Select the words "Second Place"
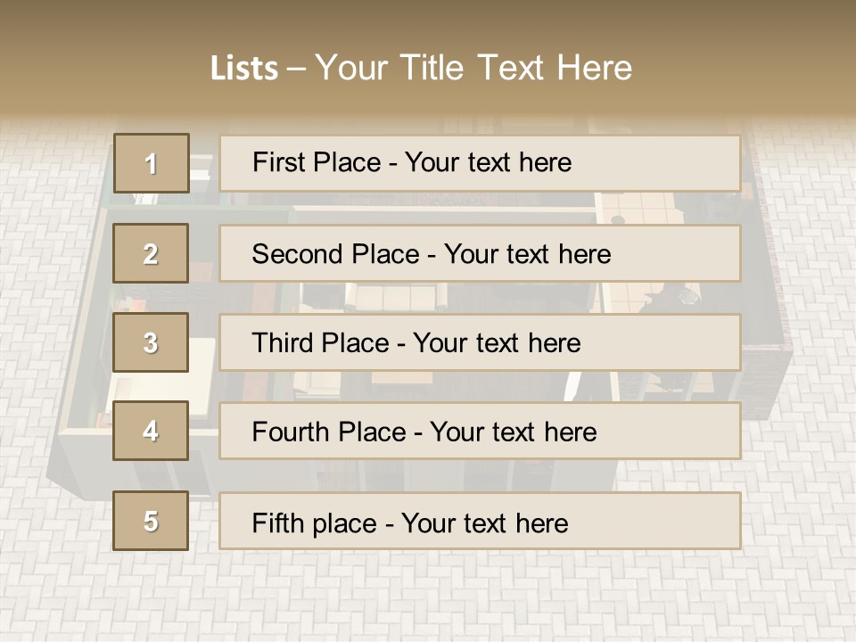Screen dimensions: 856x642 click(x=334, y=254)
